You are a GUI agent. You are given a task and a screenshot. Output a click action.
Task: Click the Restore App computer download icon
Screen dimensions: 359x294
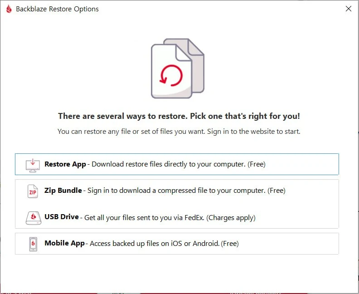[33, 165]
